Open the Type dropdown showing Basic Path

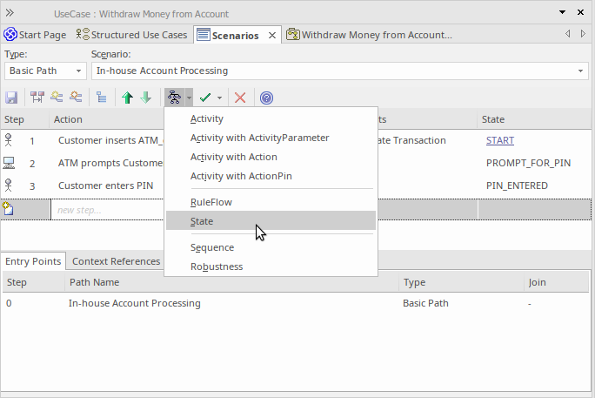[45, 71]
